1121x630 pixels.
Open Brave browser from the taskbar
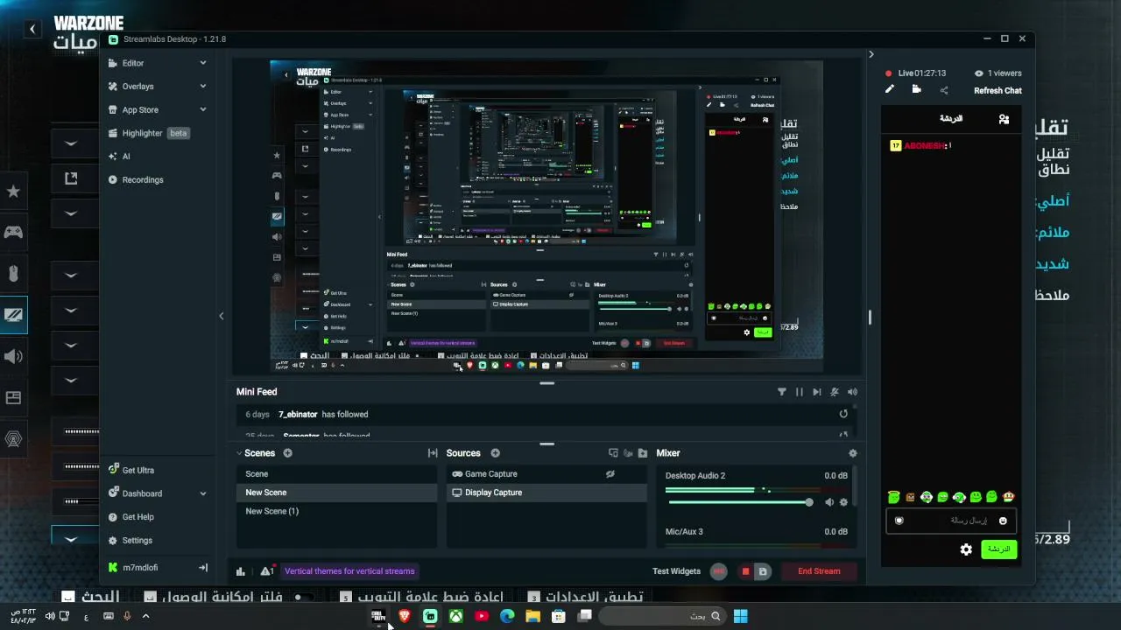click(x=404, y=616)
